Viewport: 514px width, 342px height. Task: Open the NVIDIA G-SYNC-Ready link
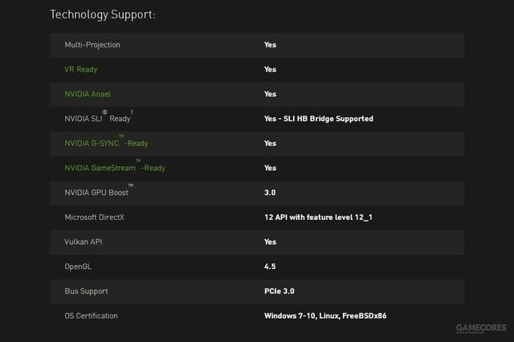click(106, 144)
